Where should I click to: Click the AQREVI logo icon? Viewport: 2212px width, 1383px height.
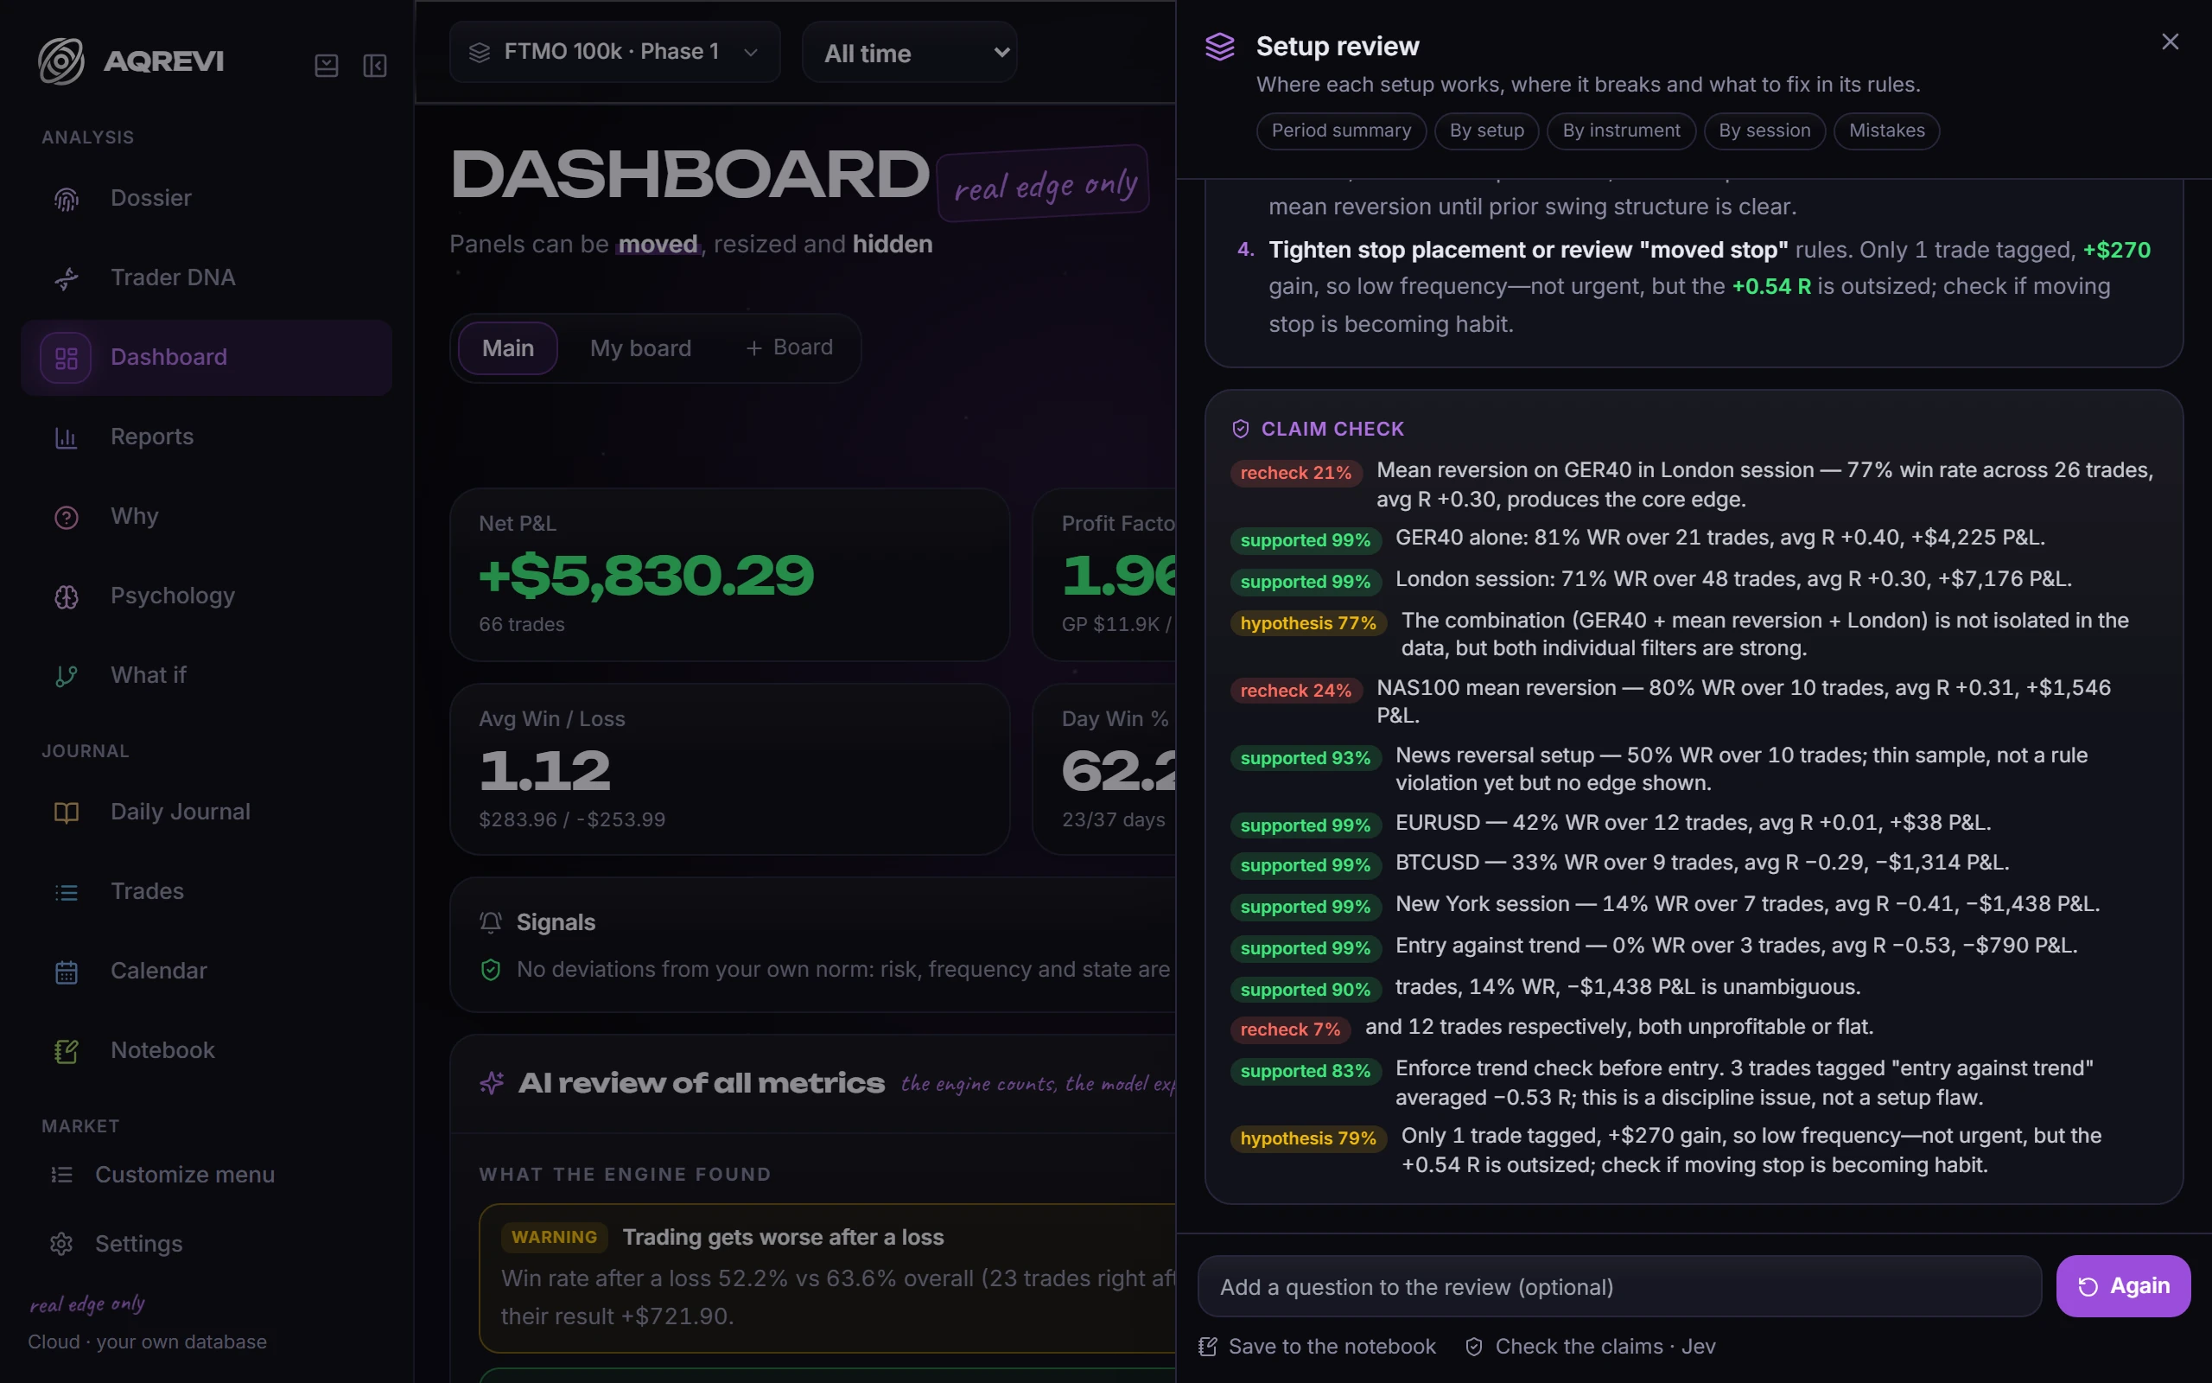click(61, 61)
